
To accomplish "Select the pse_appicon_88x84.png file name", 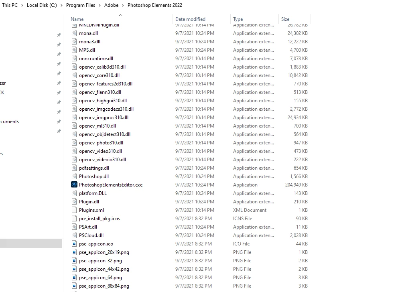I will pyautogui.click(x=104, y=286).
